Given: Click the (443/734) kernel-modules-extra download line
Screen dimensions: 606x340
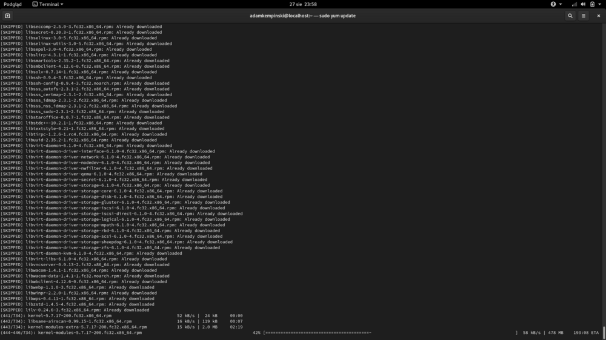Looking at the screenshot, I should tap(122, 327).
